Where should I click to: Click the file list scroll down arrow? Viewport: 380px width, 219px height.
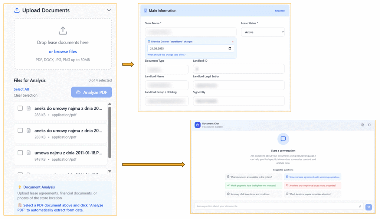pos(109,171)
